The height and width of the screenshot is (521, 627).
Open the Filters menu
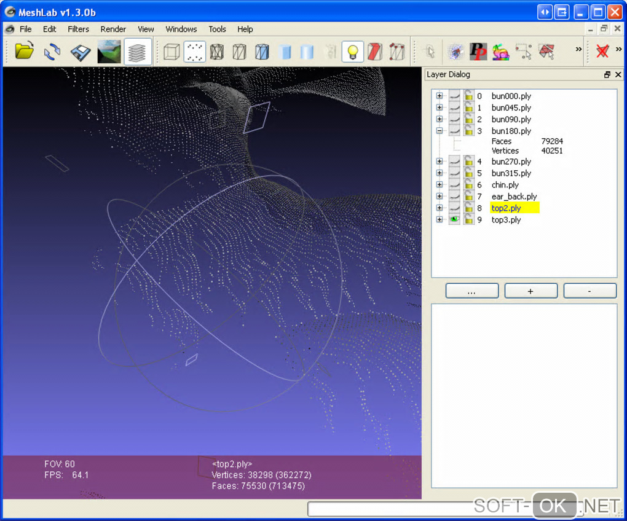click(x=78, y=29)
